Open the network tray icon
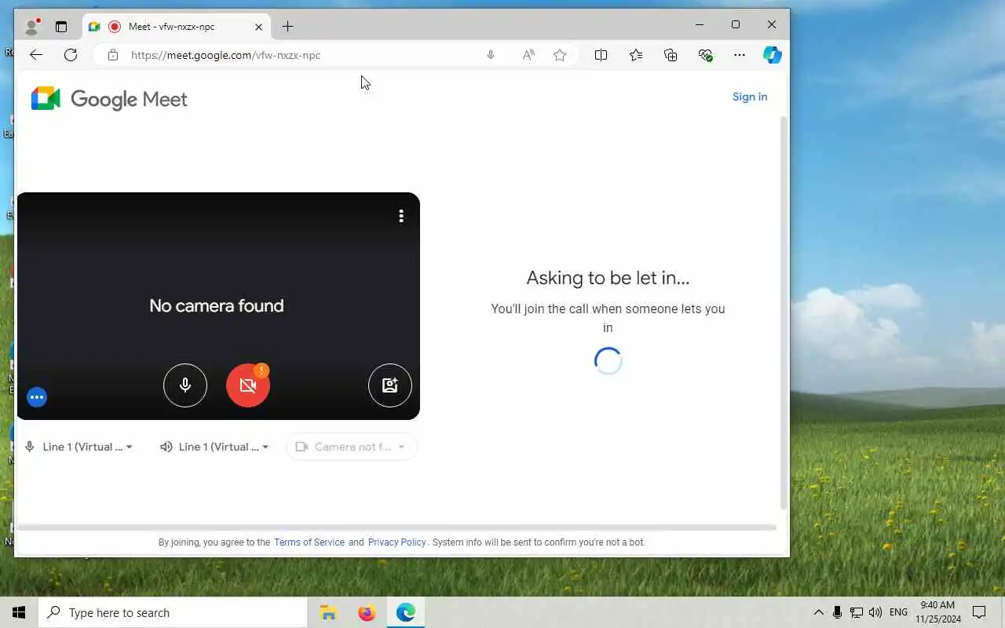1005x628 pixels. pyautogui.click(x=857, y=612)
